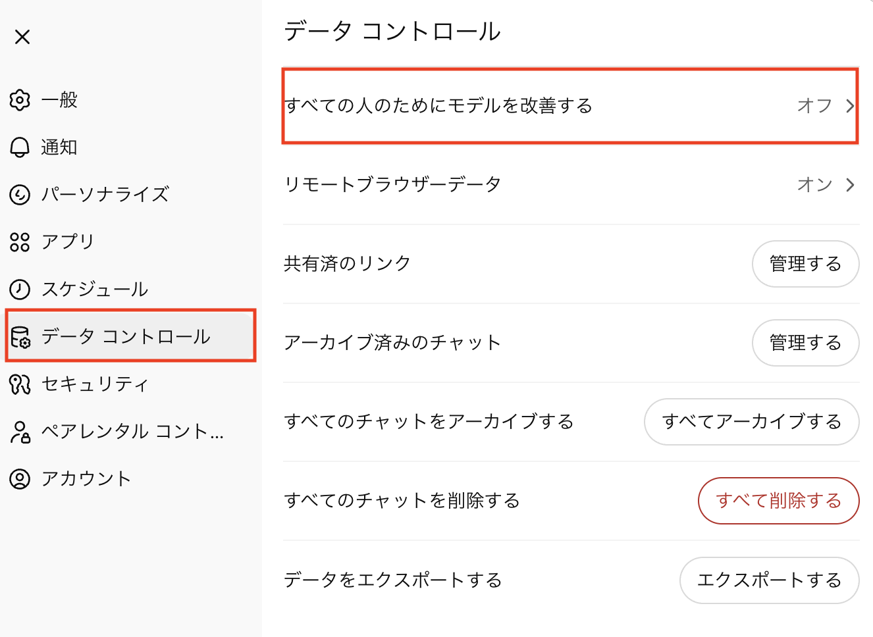
Task: Click the パーソナライズ sidebar icon
Action: pos(20,195)
